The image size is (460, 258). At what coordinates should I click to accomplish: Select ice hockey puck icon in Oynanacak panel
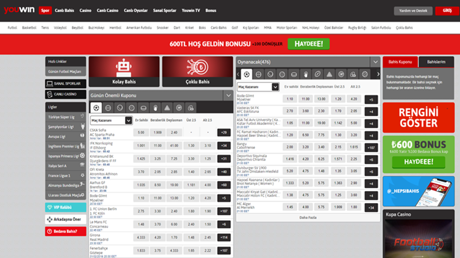point(294,74)
